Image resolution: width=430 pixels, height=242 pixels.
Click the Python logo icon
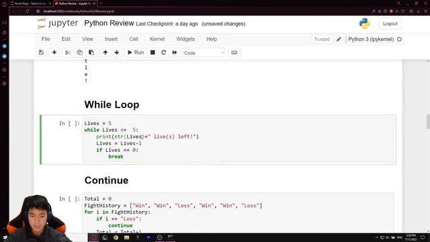point(364,24)
